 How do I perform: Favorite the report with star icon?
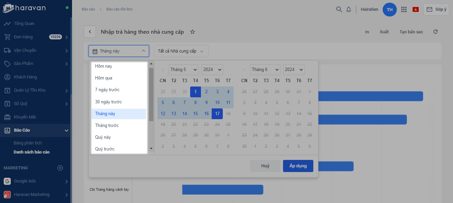pos(193,32)
